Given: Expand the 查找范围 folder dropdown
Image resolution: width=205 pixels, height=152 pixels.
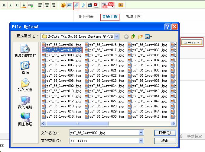Looking at the screenshot, I should [117, 36].
